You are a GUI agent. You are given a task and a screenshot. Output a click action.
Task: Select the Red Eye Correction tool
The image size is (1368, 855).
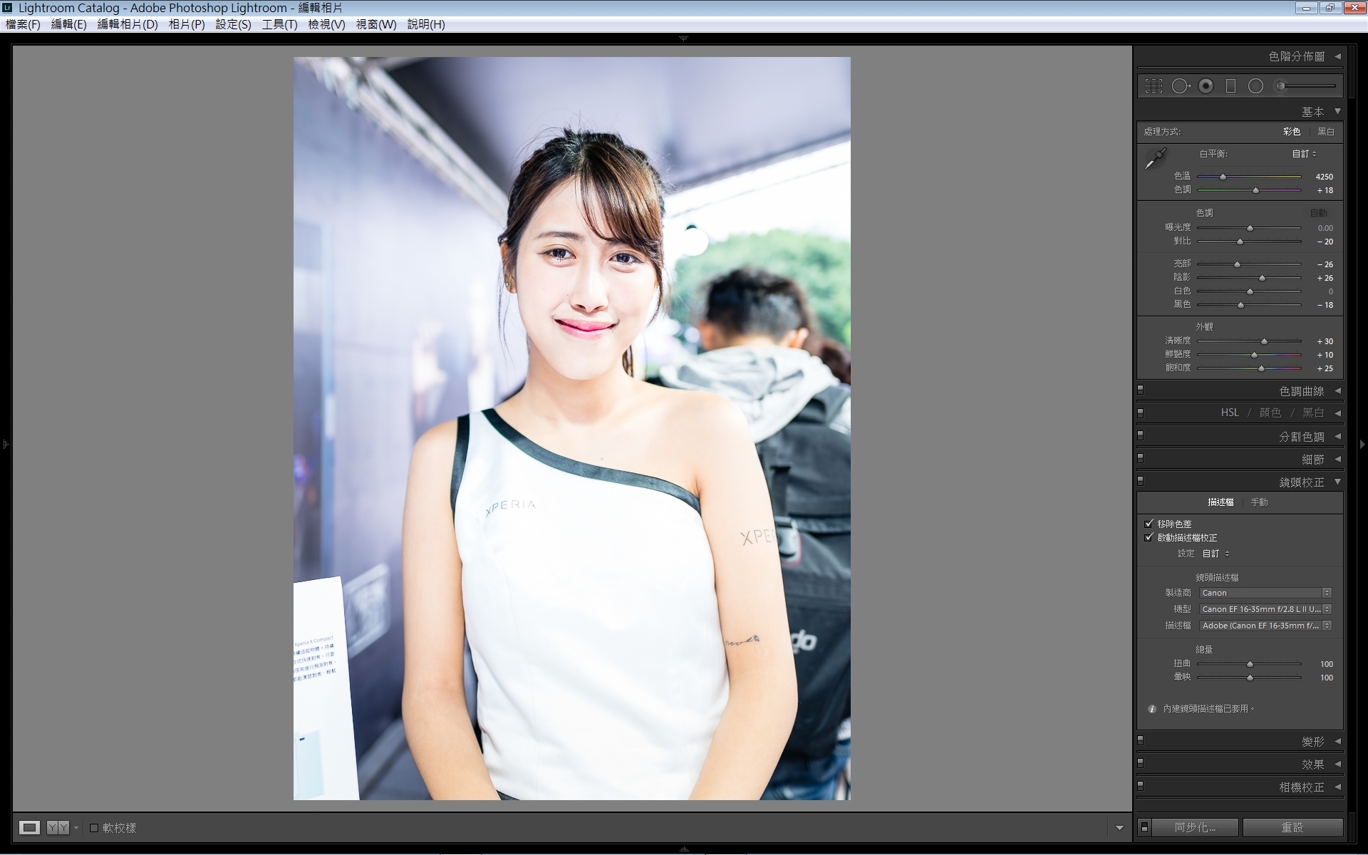tap(1206, 86)
